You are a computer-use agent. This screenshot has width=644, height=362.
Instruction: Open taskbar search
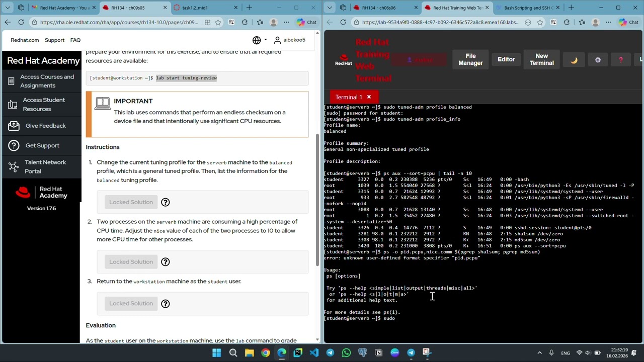pyautogui.click(x=233, y=353)
